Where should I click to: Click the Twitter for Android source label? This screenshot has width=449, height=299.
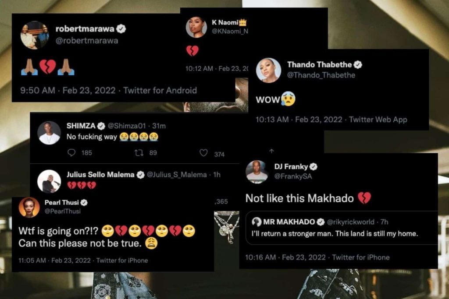pyautogui.click(x=160, y=91)
